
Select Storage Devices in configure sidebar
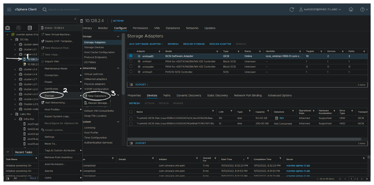pos(94,47)
